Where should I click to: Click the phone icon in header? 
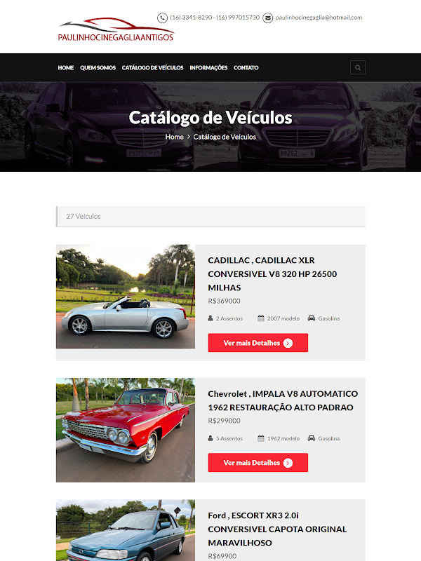coord(162,18)
